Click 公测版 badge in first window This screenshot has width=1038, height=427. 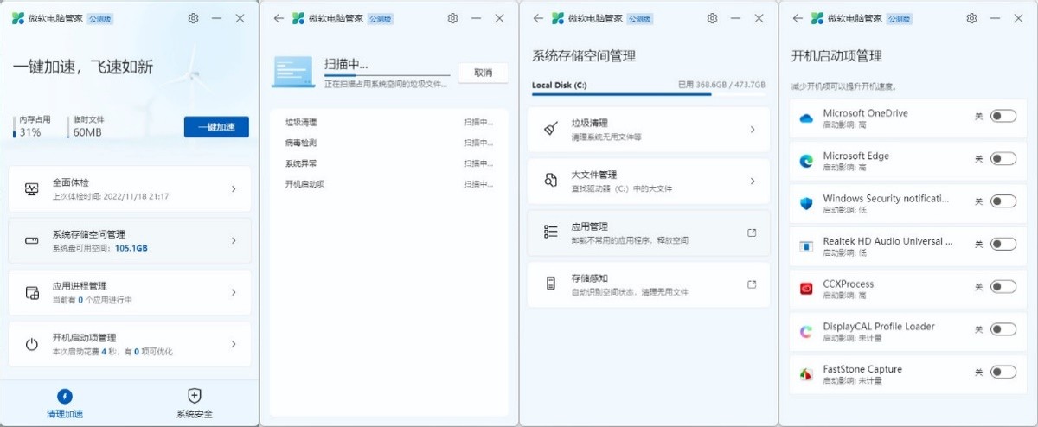(101, 18)
